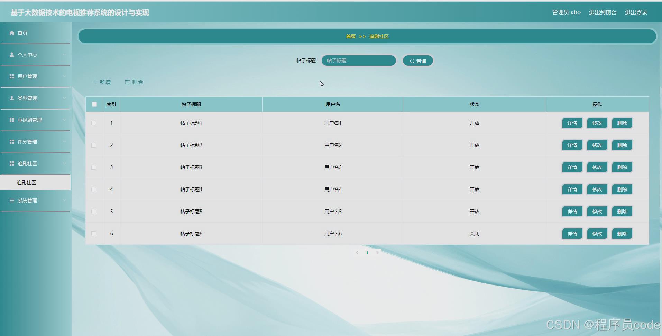Check the row for 帖子标题6

click(94, 234)
